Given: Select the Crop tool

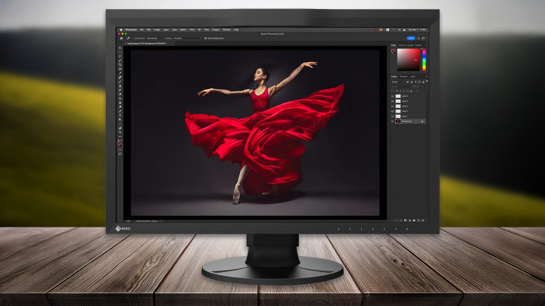Looking at the screenshot, I should pos(120,64).
